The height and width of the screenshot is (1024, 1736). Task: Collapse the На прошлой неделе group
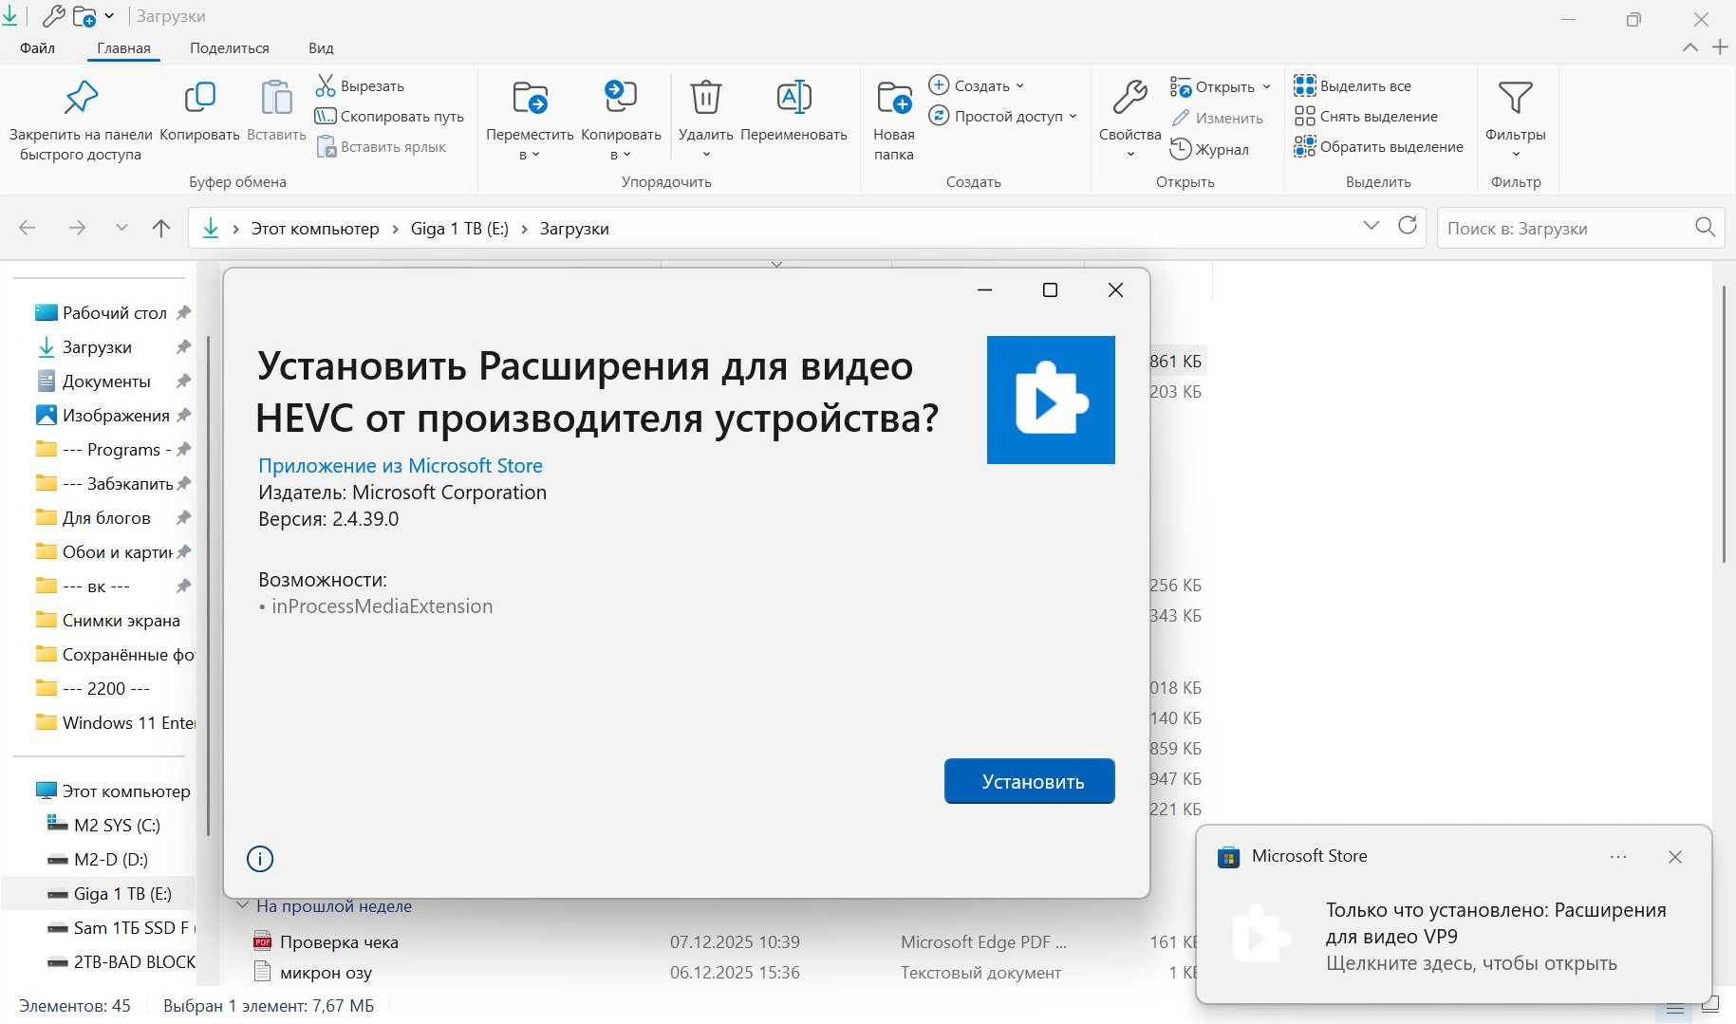[243, 905]
